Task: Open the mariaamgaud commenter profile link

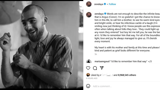Action: point(102,61)
